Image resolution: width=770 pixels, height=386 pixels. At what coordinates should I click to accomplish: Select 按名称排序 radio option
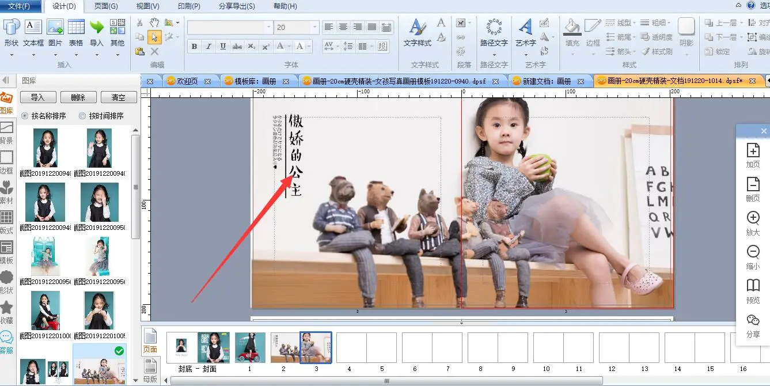click(x=25, y=116)
